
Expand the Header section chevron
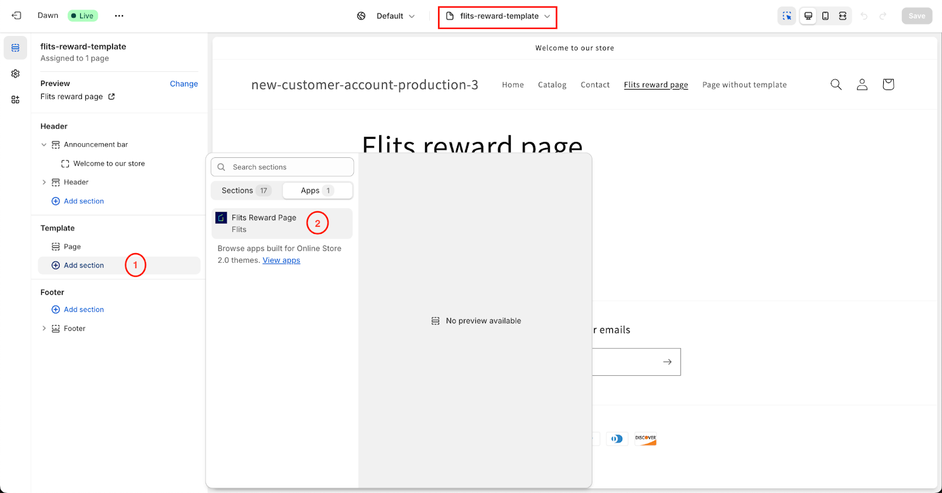pos(44,183)
